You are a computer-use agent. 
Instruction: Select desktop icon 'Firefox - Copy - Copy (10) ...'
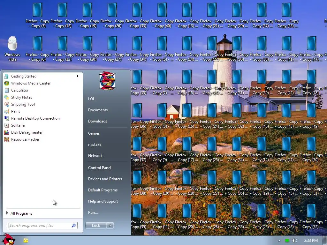tap(162, 183)
